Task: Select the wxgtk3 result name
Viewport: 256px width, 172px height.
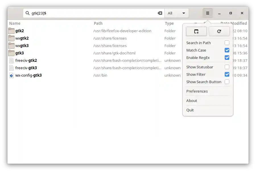Action: [22, 46]
